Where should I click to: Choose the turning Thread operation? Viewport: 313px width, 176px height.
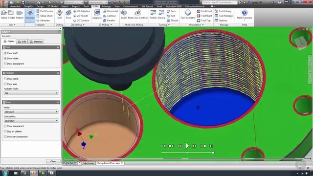tap(172, 21)
